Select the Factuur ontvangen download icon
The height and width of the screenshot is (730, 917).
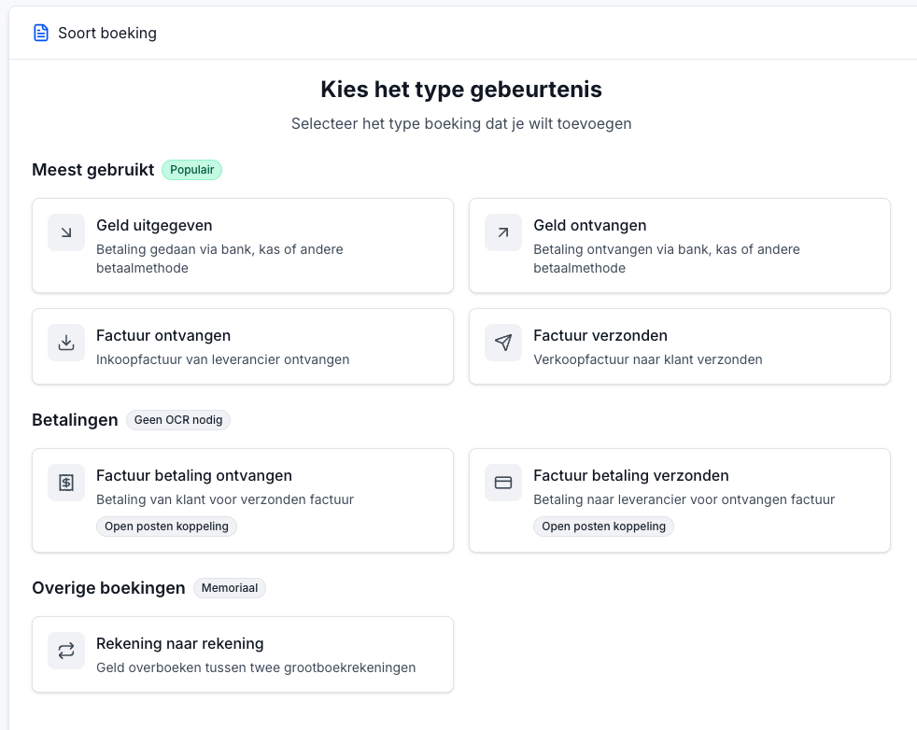click(65, 342)
